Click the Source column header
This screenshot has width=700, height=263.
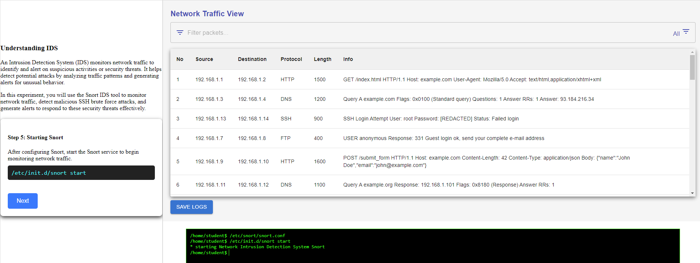[x=204, y=59]
